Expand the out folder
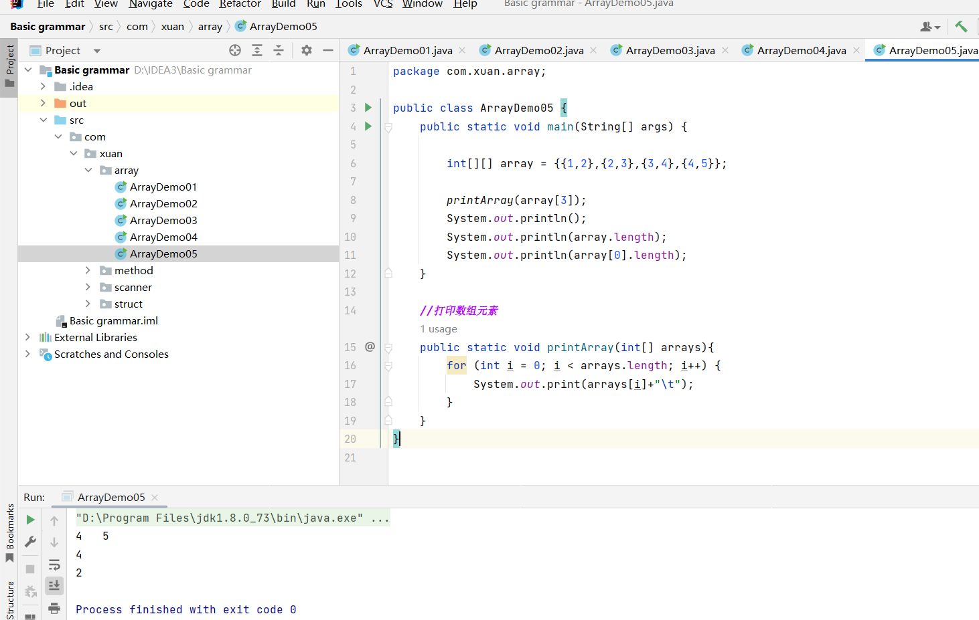 [43, 103]
